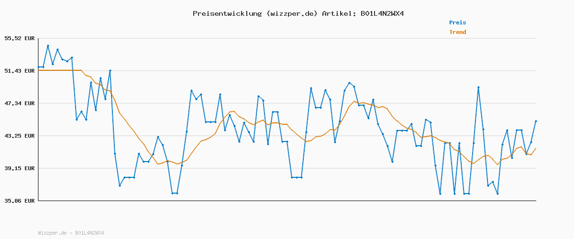Click the 35.06 EUR axis label
Screen dimensions: 574x239
tap(20, 201)
